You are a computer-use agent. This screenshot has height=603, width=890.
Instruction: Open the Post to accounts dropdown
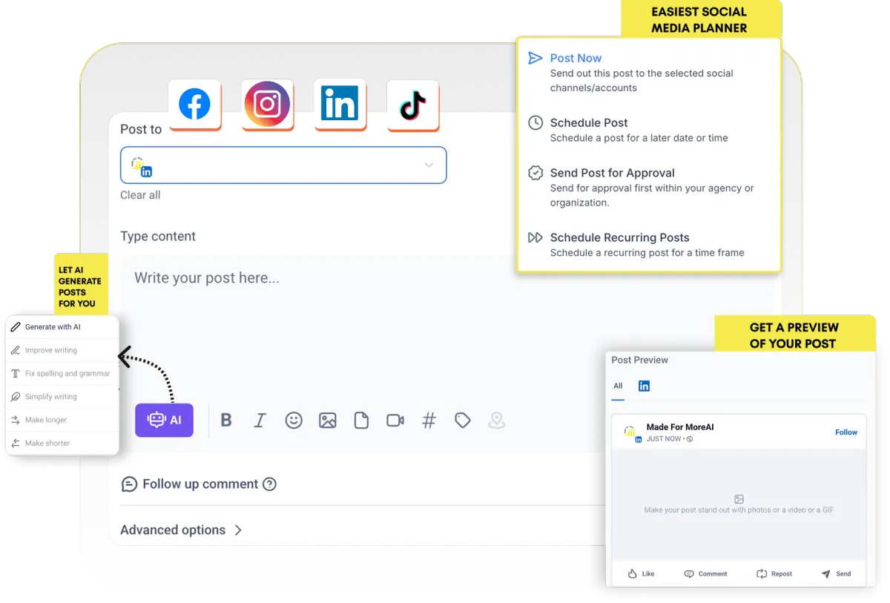click(428, 165)
